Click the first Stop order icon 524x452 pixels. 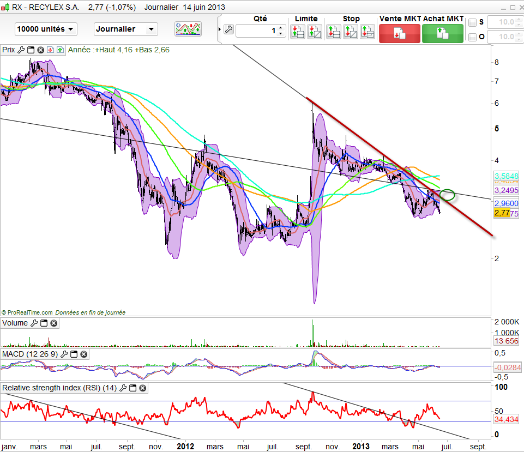(334, 32)
